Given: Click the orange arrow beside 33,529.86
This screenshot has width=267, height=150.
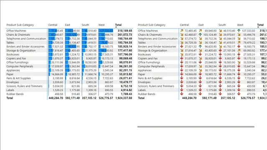Looking at the screenshot, I should [239, 62].
